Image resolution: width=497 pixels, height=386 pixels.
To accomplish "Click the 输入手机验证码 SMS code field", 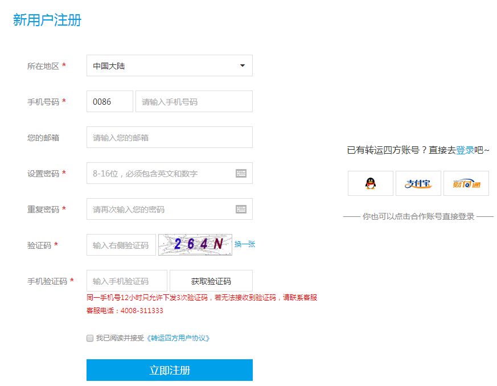I will 120,280.
